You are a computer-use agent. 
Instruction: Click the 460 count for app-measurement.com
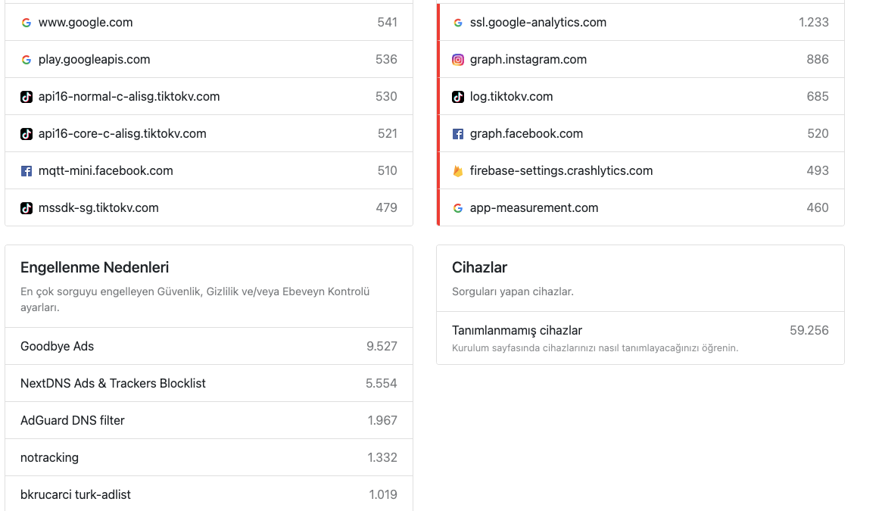coord(818,208)
